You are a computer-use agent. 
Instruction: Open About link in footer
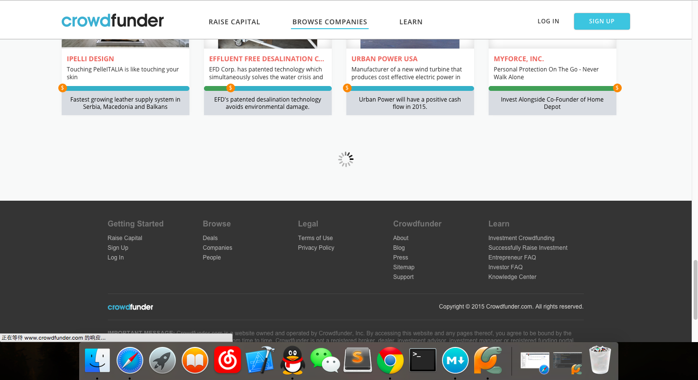coord(401,238)
